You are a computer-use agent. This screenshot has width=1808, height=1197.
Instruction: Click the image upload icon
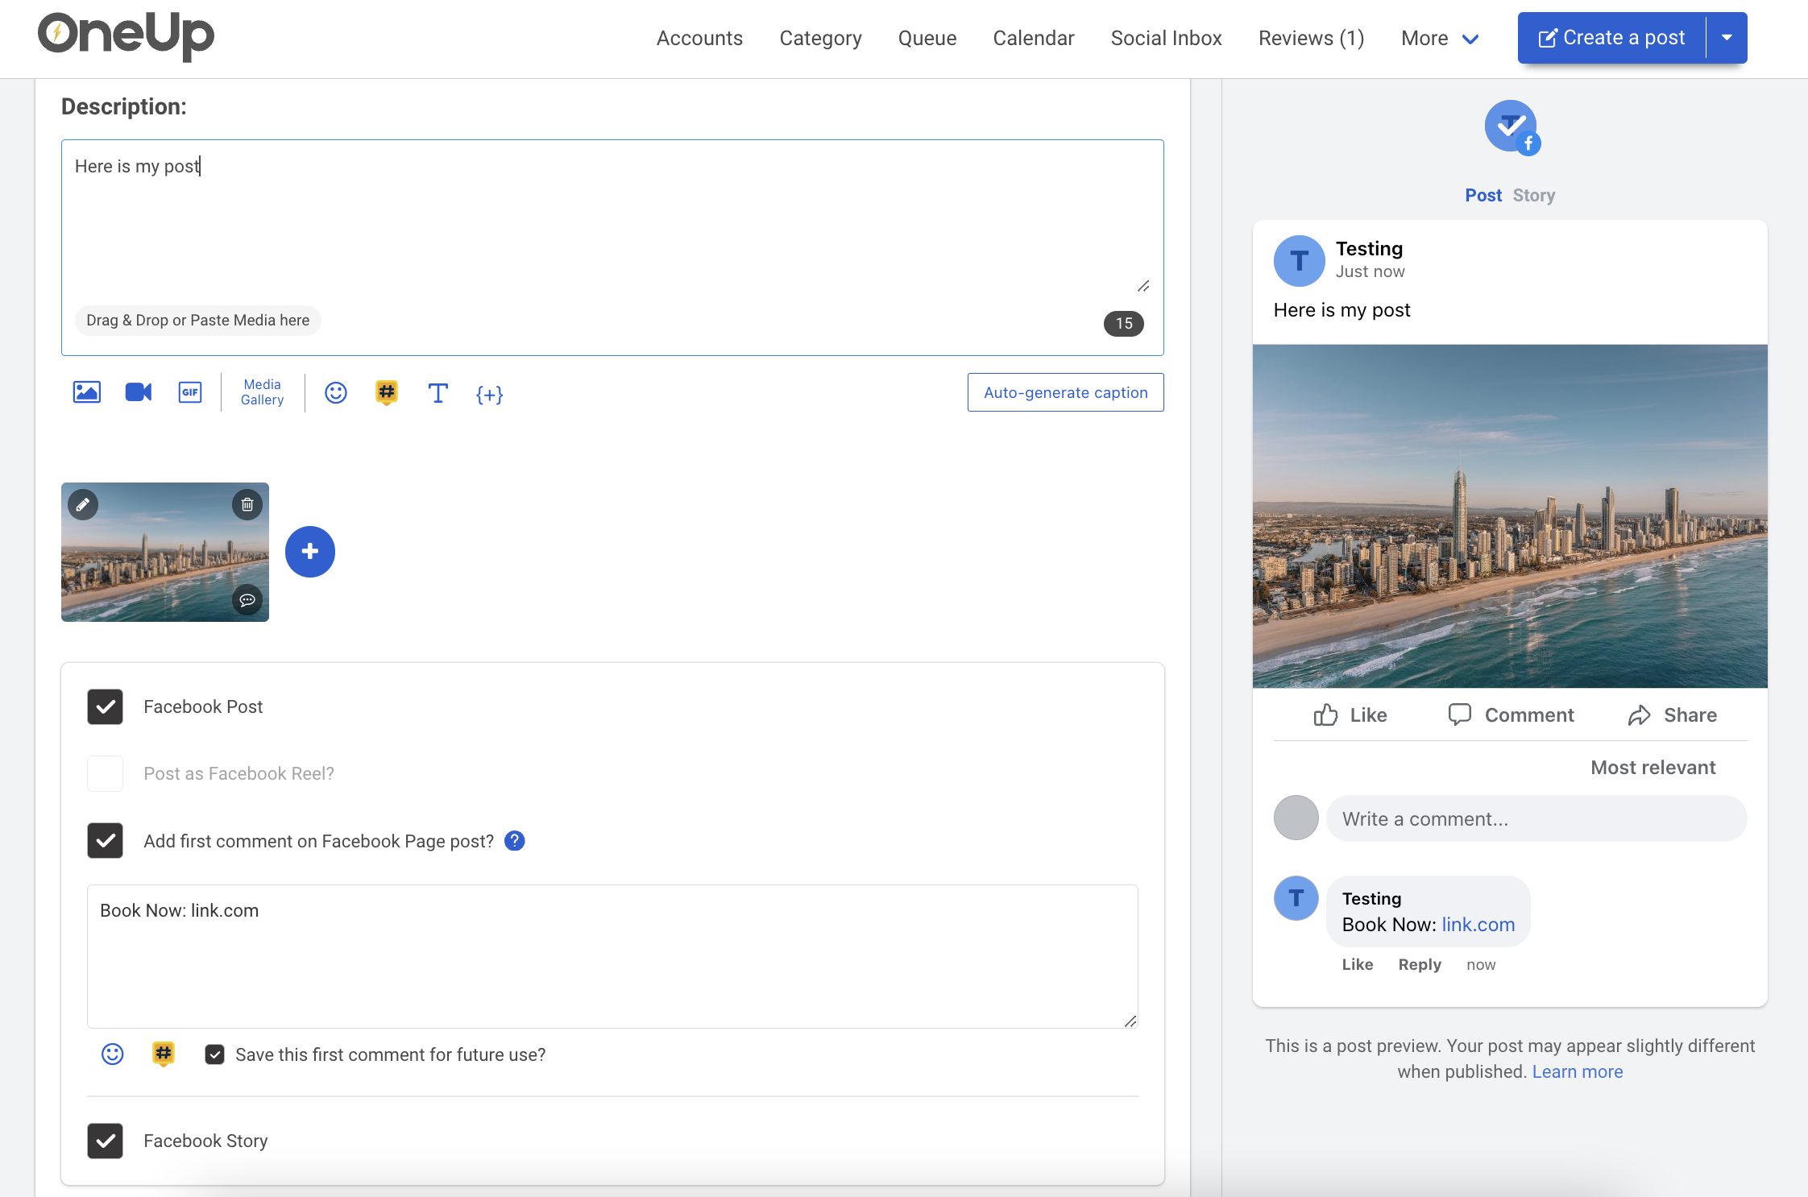pyautogui.click(x=87, y=392)
